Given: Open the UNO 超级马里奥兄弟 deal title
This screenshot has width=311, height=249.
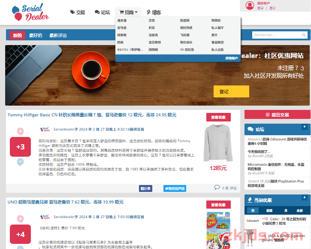Looking at the screenshot, I should click(x=66, y=202).
